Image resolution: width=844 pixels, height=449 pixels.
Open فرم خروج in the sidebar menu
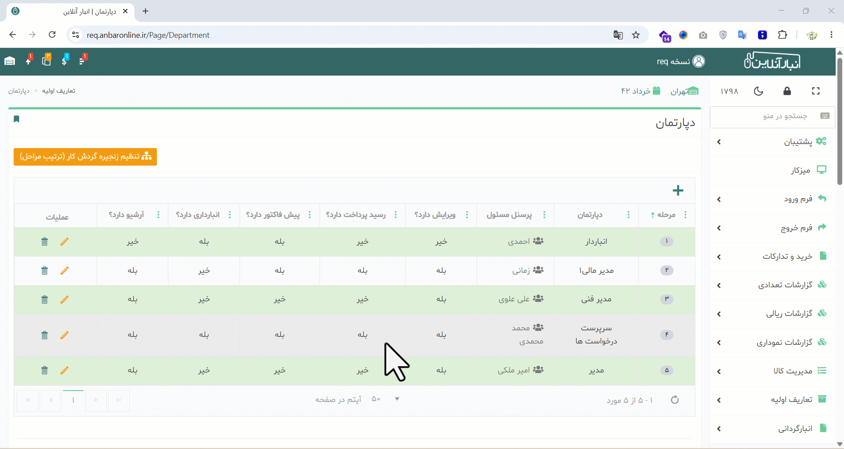[x=773, y=228]
